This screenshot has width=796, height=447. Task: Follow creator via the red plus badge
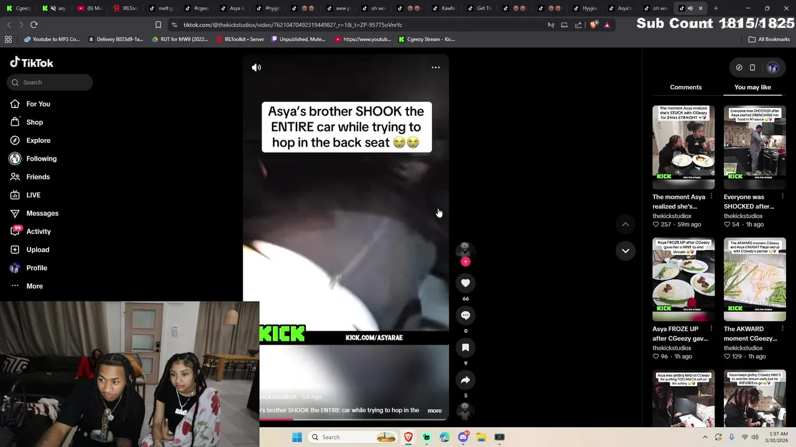point(465,262)
